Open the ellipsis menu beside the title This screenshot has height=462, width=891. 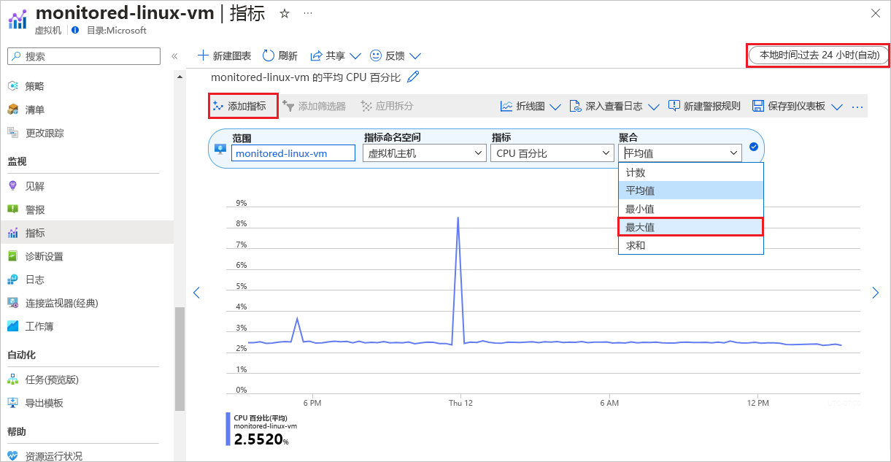pyautogui.click(x=308, y=14)
